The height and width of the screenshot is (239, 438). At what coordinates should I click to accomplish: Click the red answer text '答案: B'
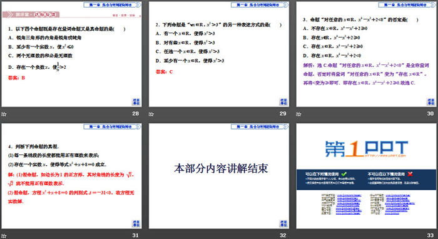pyautogui.click(x=16, y=78)
